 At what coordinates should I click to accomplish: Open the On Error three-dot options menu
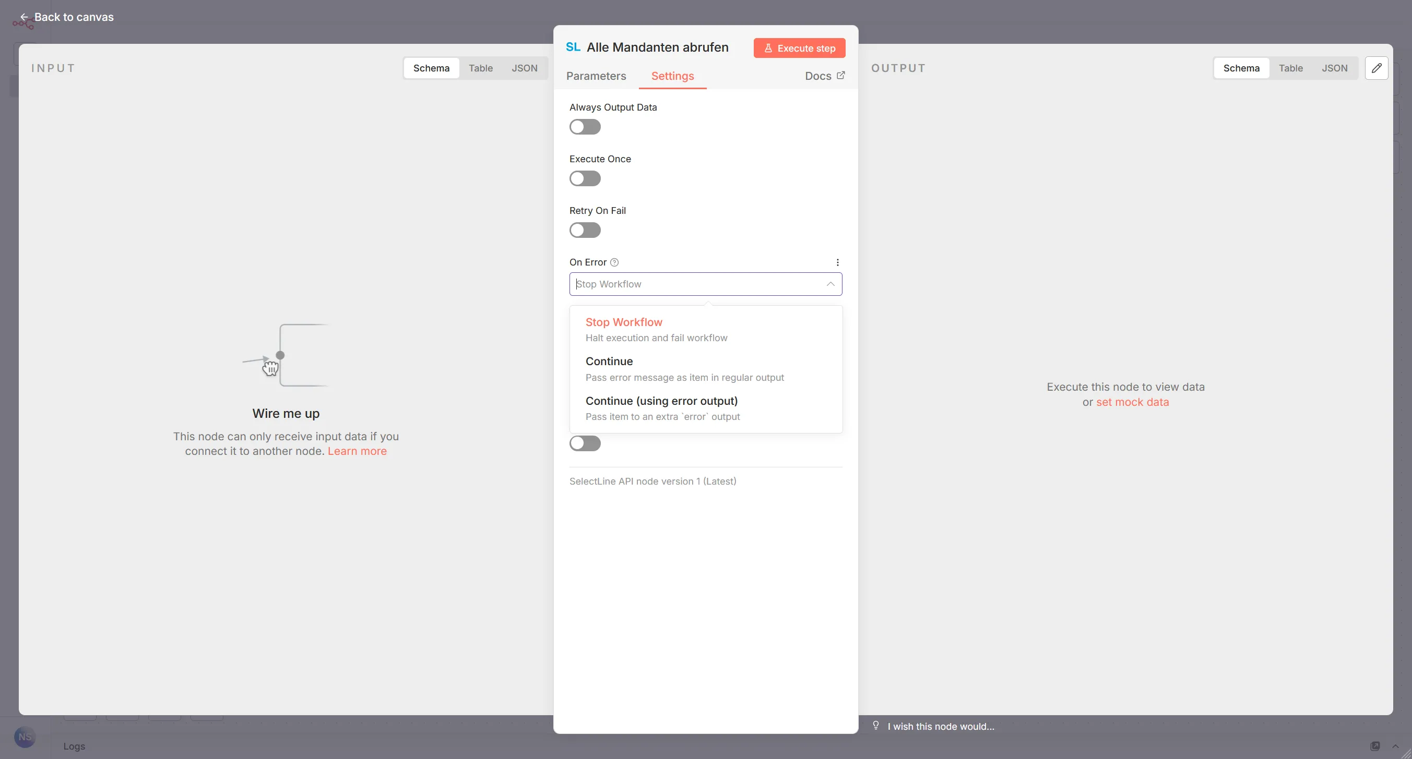point(837,262)
